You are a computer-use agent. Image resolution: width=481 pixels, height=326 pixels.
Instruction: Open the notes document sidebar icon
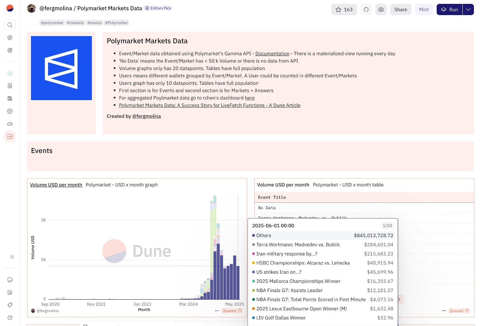click(10, 292)
